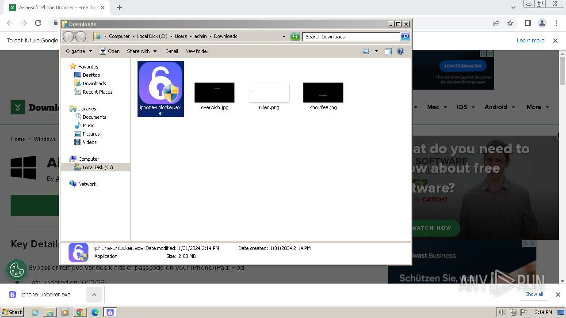Open Explorer help icon
Viewport: 566px width, 318px height.
click(x=401, y=51)
